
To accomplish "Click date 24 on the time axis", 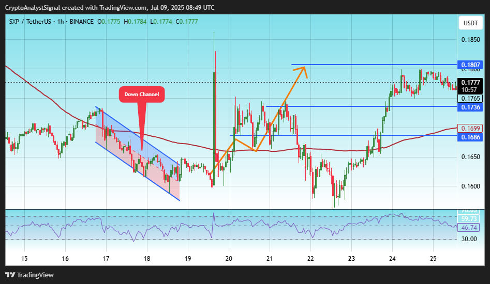I will click(x=392, y=258).
